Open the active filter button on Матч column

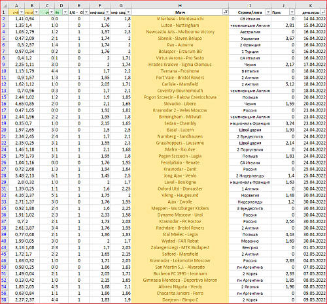[226, 12]
